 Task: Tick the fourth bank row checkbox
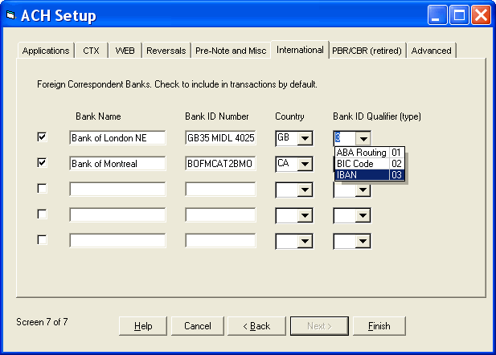tap(43, 214)
